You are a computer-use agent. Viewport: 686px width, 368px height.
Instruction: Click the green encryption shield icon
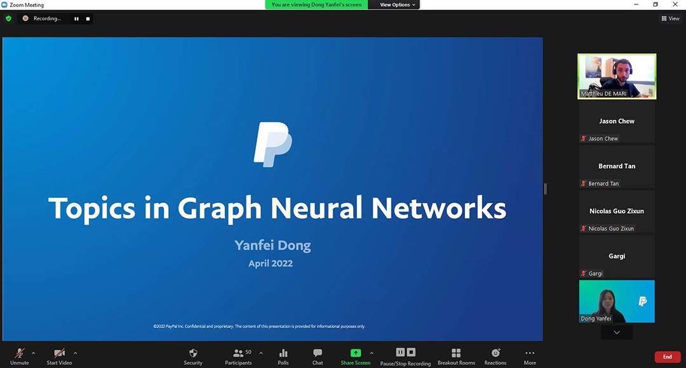[8, 19]
